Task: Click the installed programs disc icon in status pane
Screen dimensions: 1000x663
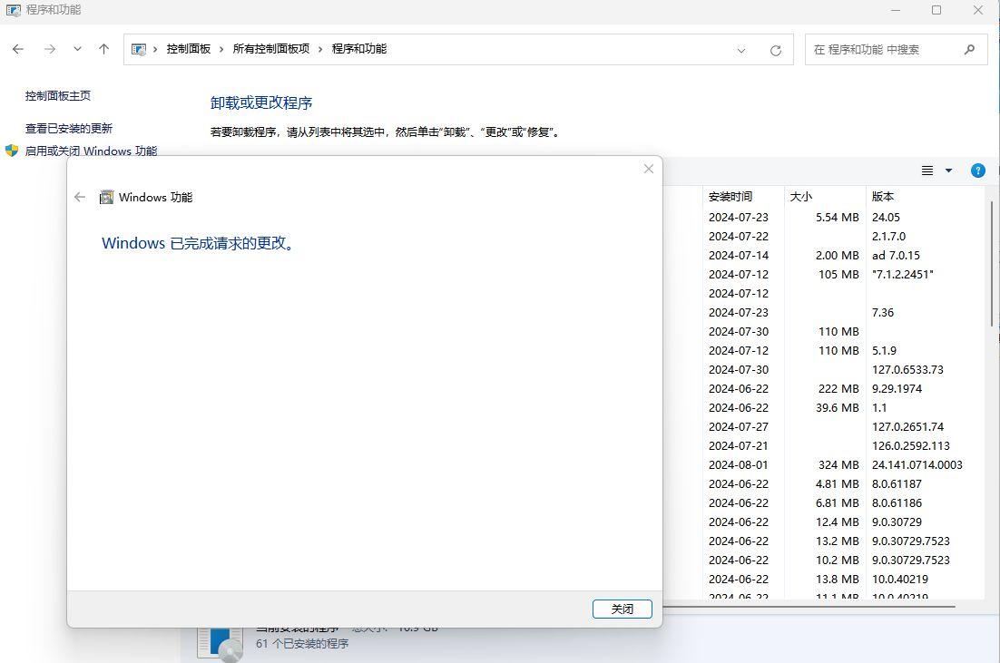Action: pos(220,644)
